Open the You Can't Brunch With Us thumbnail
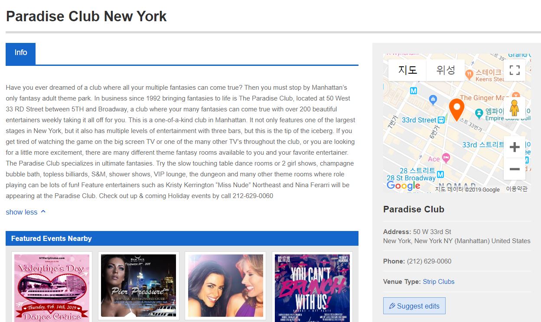Screen dimensions: 541x322 coord(312,288)
